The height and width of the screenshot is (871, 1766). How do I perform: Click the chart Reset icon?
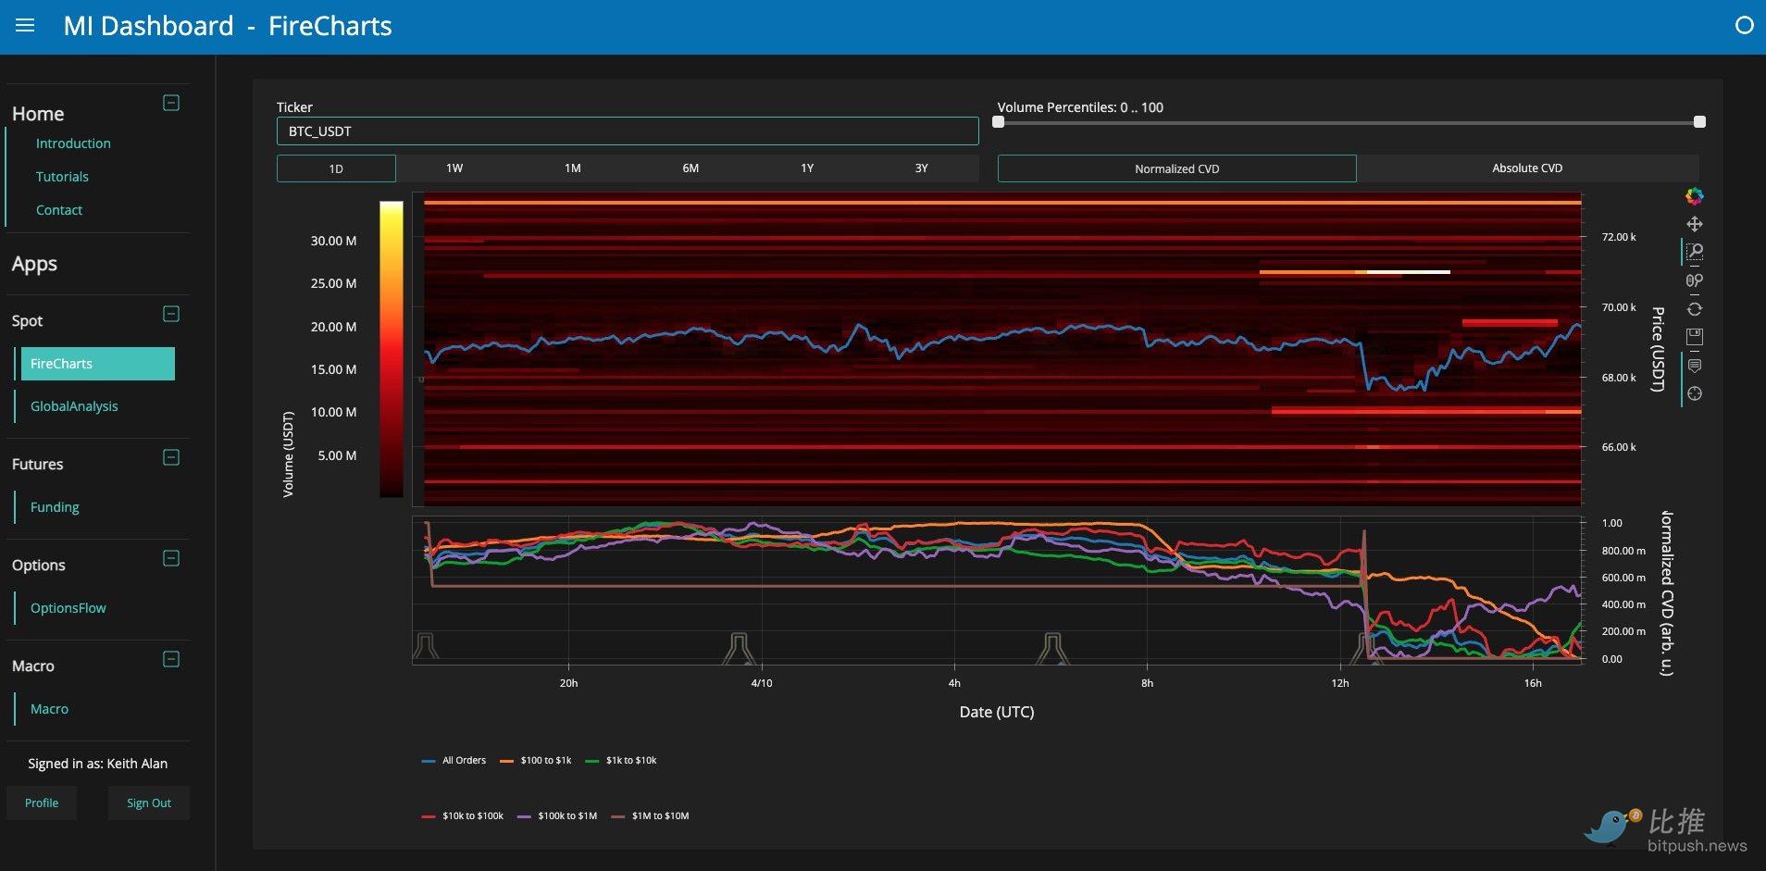click(x=1694, y=309)
